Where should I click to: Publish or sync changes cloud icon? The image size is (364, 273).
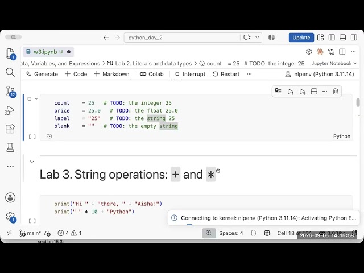(x=47, y=233)
